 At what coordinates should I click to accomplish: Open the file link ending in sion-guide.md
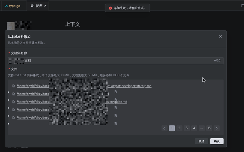coord(72,102)
